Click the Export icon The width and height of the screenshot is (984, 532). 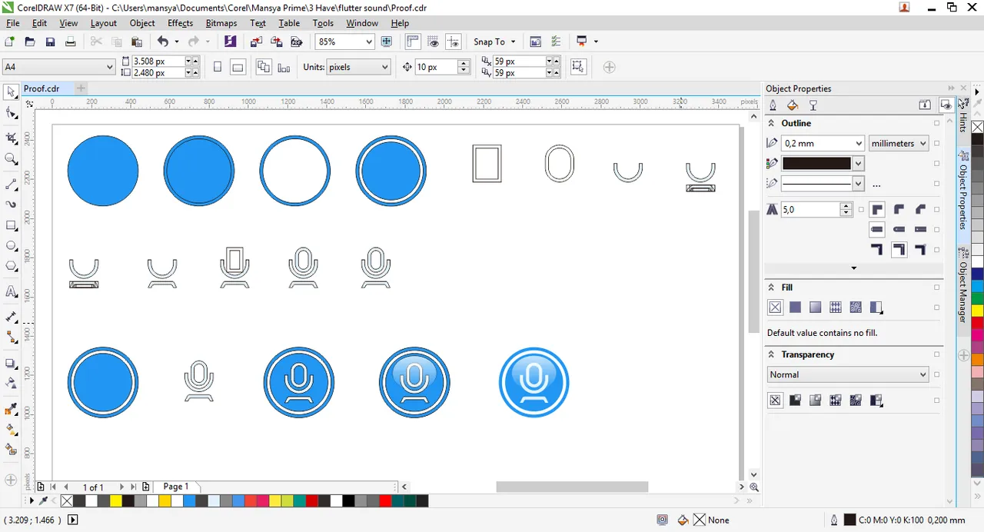[276, 42]
